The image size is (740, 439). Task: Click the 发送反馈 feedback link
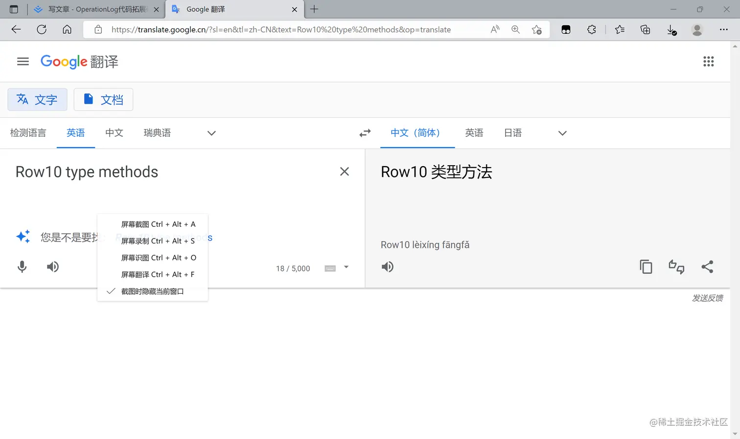(707, 298)
